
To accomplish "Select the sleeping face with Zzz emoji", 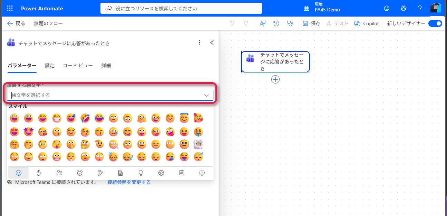I will [198, 157].
